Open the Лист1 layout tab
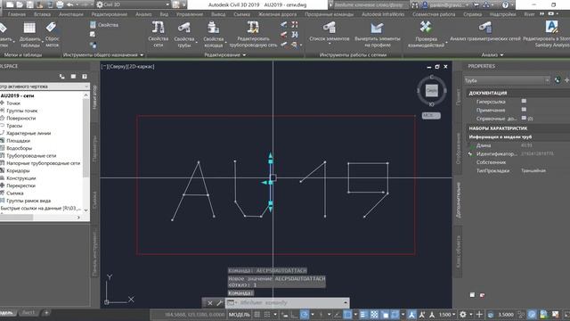570x321 pixels. tap(28, 313)
